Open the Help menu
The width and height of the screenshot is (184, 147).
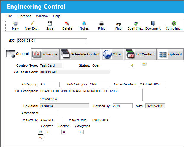(x=56, y=16)
